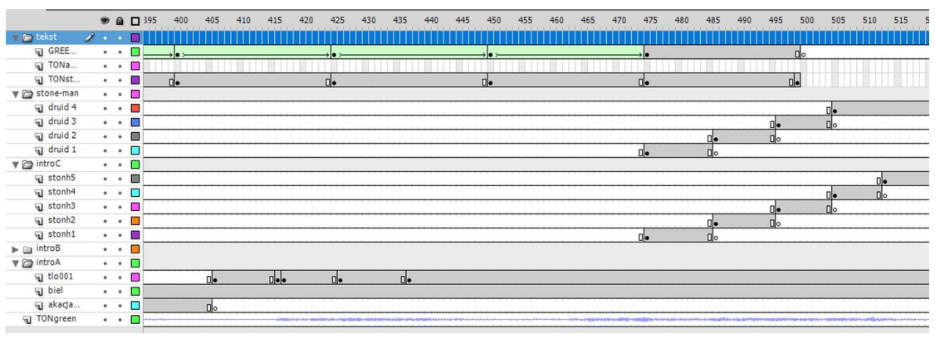Toggle the visibility dot for the druid 3 layer
The image size is (935, 344).
[105, 122]
